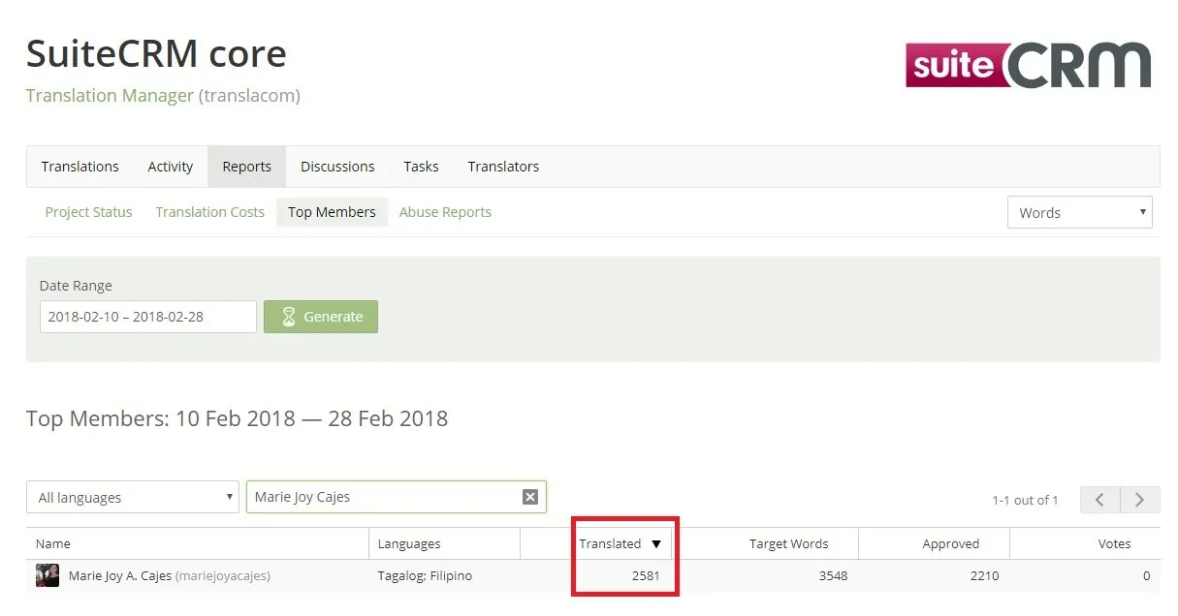Viewport: 1178px width, 616px height.
Task: Open the All languages dropdown
Action: click(133, 497)
